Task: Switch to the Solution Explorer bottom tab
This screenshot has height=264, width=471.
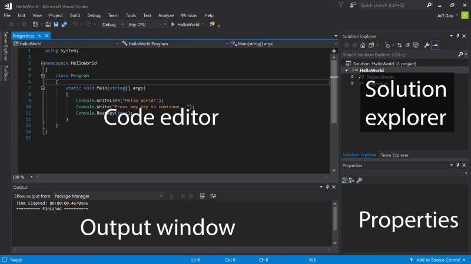Action: pyautogui.click(x=359, y=155)
